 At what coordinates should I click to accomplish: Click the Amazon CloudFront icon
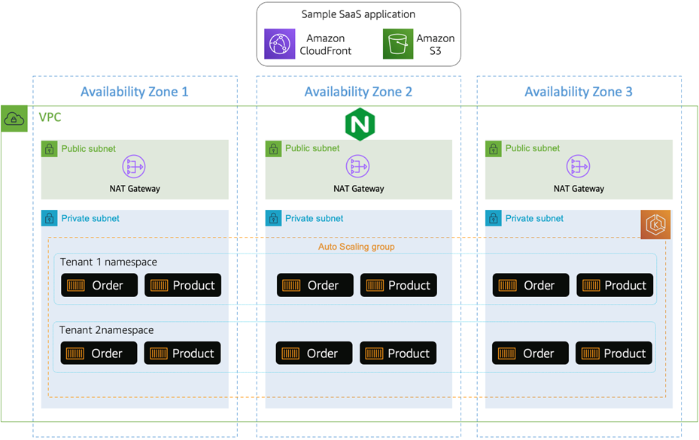280,44
